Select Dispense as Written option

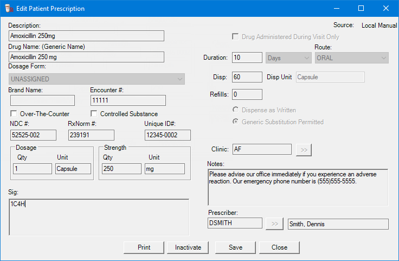point(235,110)
